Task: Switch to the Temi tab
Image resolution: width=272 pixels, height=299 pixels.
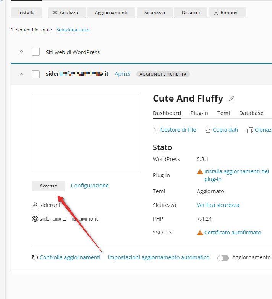Action: point(223,113)
